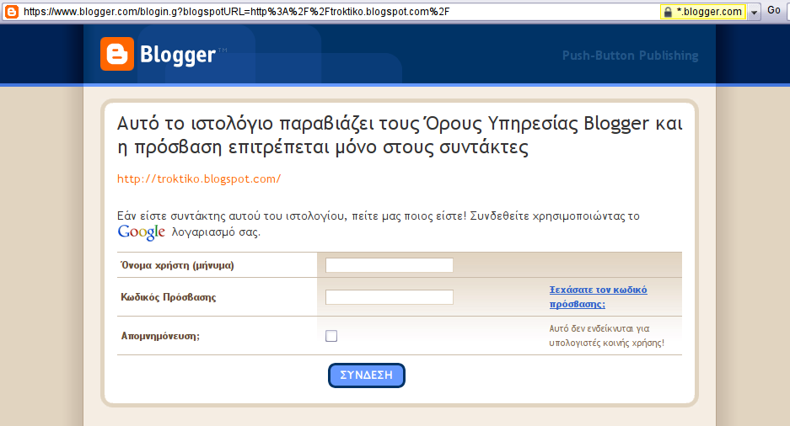Click the URL text in address bar
The height and width of the screenshot is (426, 790).
pos(236,12)
